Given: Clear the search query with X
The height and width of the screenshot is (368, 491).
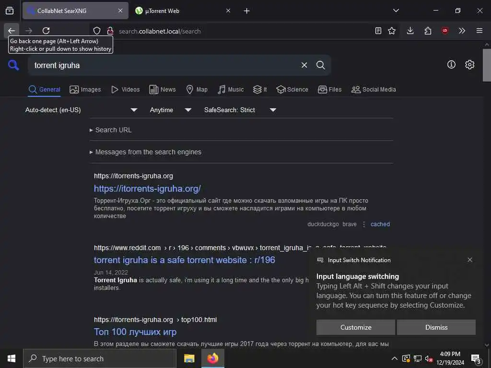Looking at the screenshot, I should coord(304,65).
